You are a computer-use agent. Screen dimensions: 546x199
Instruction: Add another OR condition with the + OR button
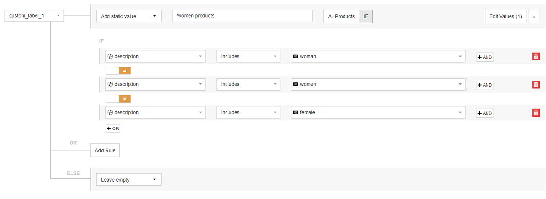113,129
